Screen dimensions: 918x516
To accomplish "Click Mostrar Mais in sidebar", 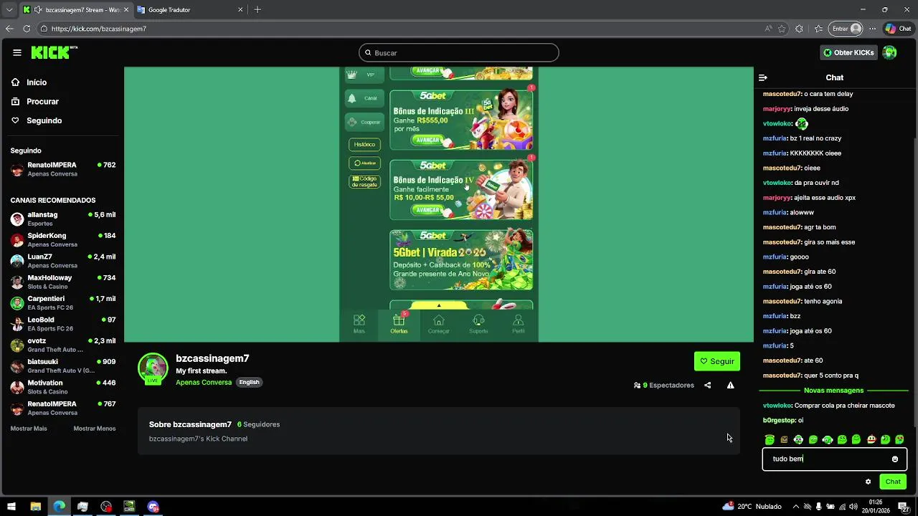I will [x=29, y=429].
